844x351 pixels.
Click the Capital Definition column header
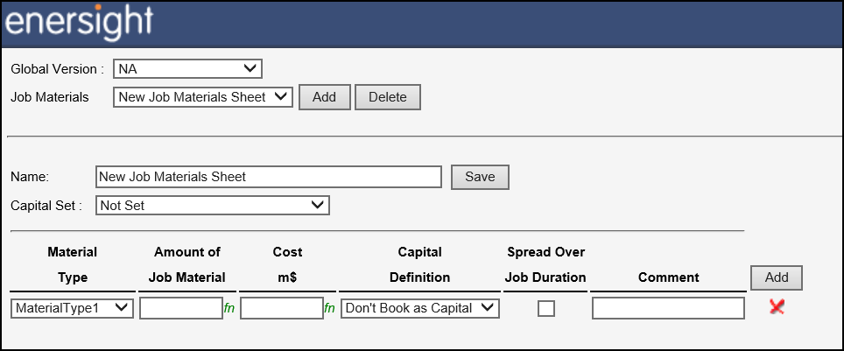420,265
